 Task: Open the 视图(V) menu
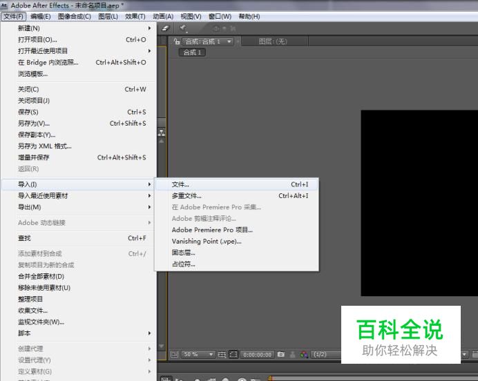pos(191,17)
